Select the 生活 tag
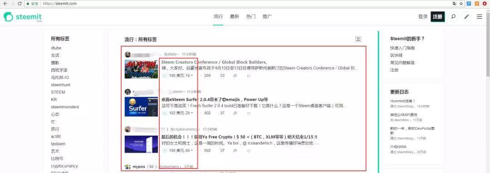Viewport: 490px width, 173px height. coord(55,56)
